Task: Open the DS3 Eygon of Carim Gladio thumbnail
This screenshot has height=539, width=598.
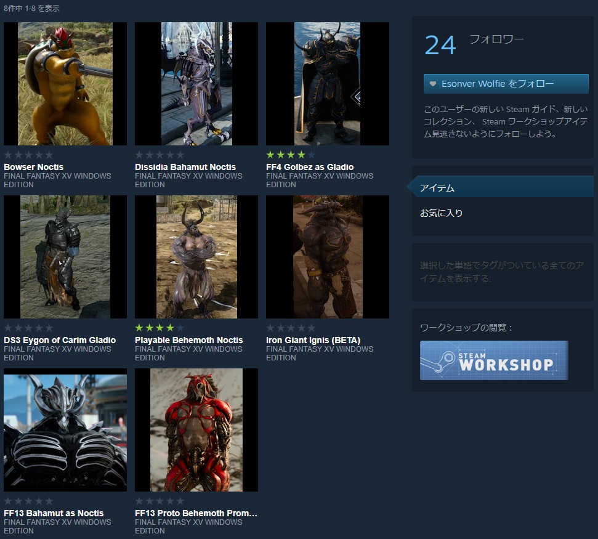Action: (65, 257)
